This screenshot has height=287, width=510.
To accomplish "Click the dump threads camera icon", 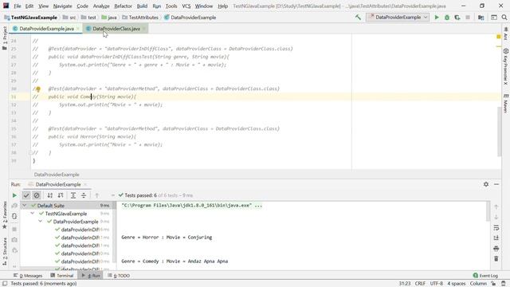I will (14, 240).
